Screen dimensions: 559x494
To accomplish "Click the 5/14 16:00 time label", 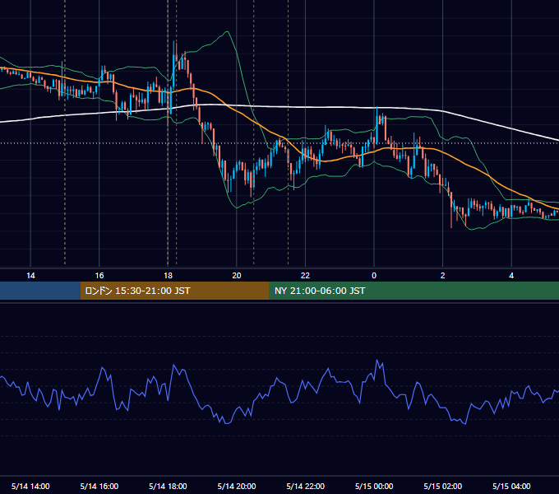I will tap(99, 486).
